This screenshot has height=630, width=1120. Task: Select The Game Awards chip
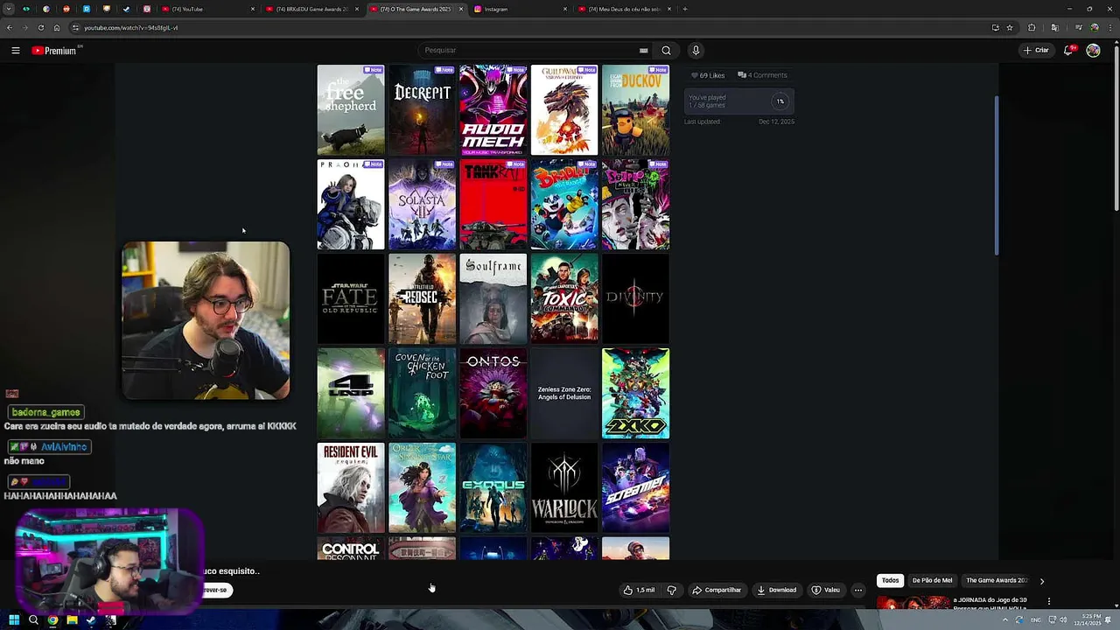click(997, 580)
